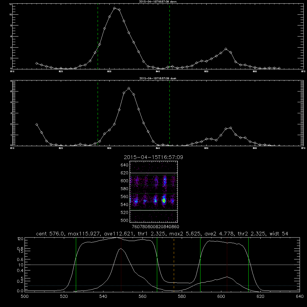Click the rightmost '640' x-axis label of the bottom plot
Image resolution: width=307 pixels, height=307 pixels.
tap(300, 297)
